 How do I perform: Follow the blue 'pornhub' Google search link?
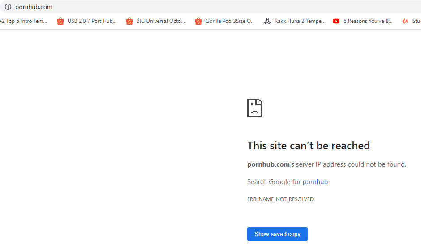pyautogui.click(x=315, y=182)
